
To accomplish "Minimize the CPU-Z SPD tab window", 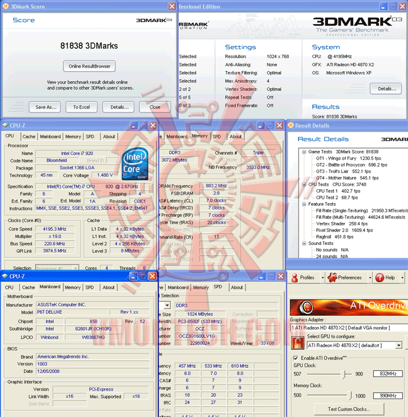I will 262,276.
